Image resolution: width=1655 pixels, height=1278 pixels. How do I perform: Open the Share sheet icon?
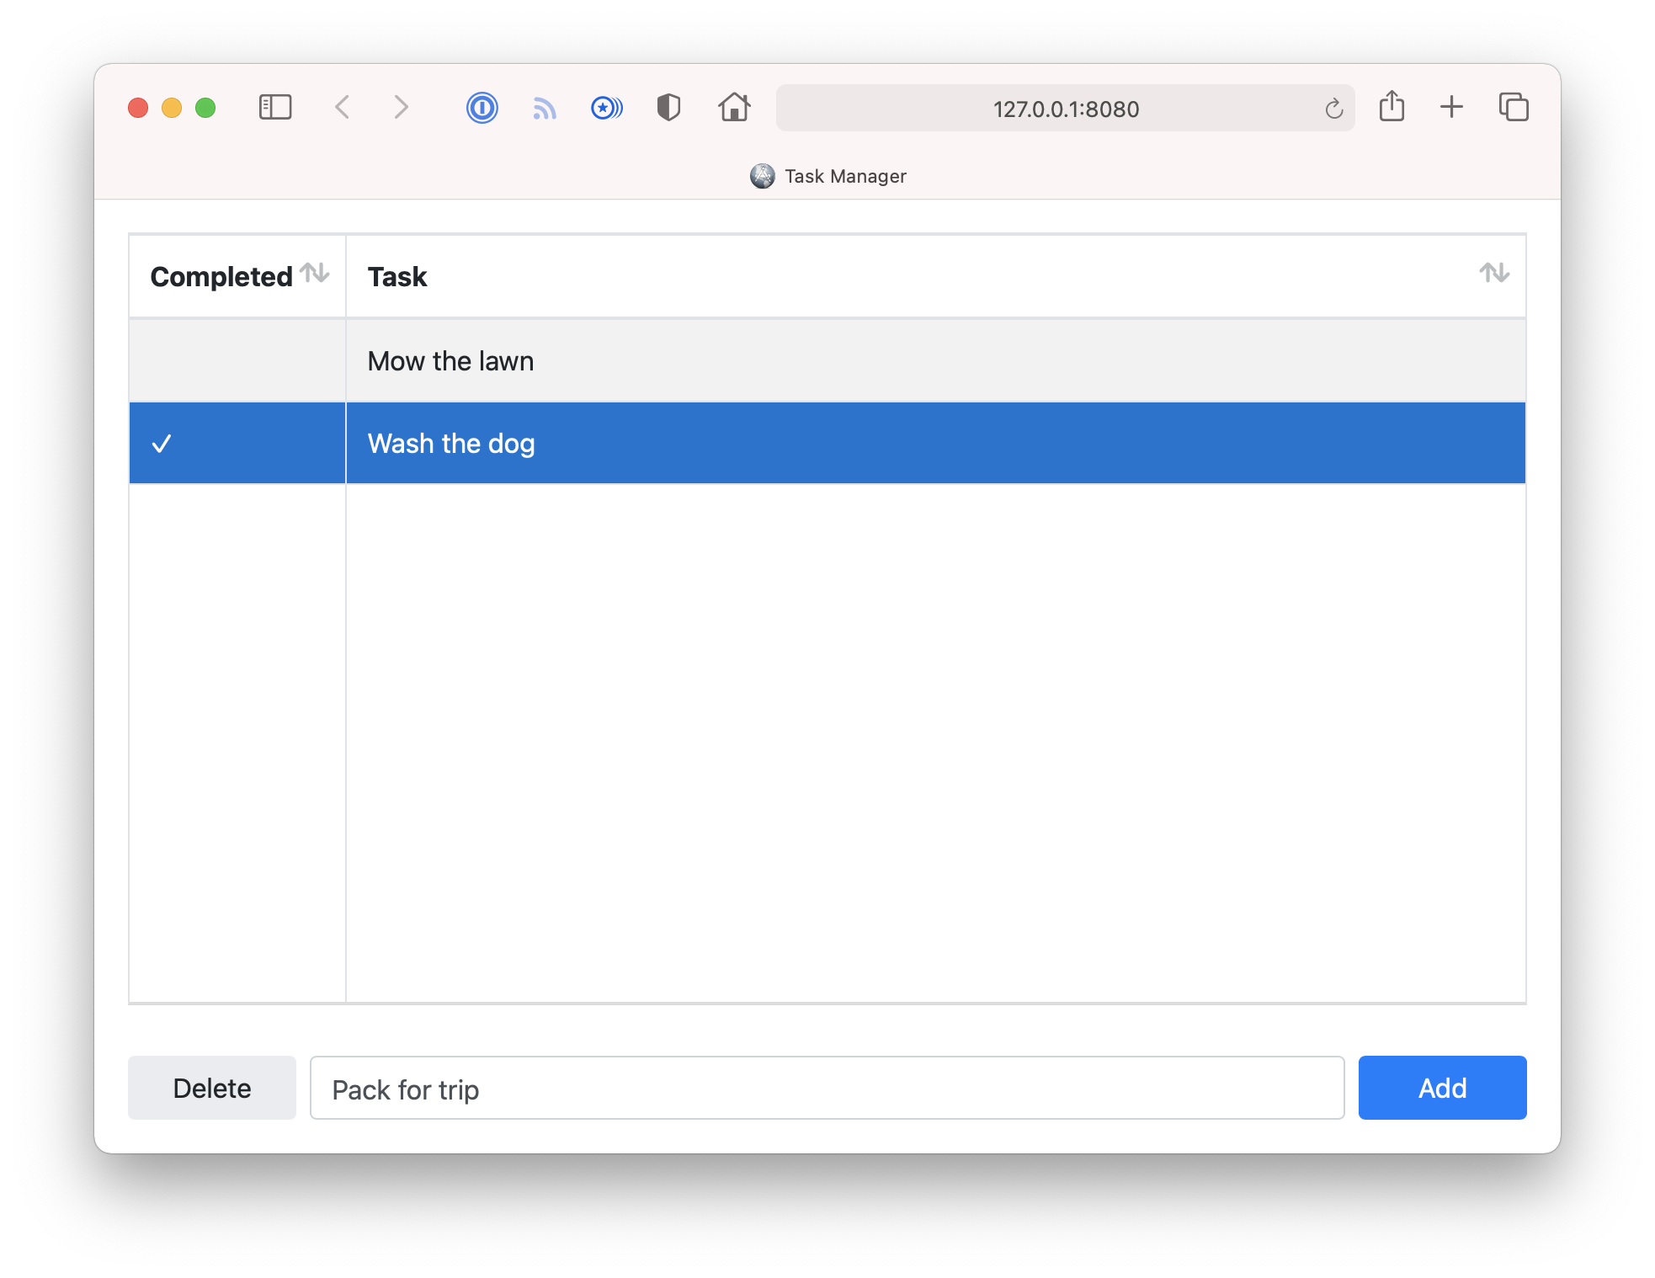click(1392, 107)
